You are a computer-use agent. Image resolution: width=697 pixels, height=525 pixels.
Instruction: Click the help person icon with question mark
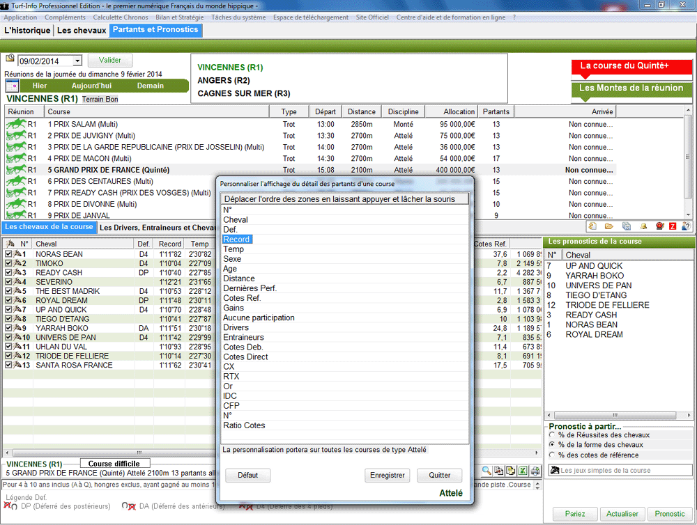[x=686, y=226]
